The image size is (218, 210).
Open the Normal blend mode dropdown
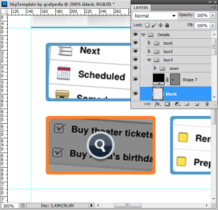coord(155,16)
